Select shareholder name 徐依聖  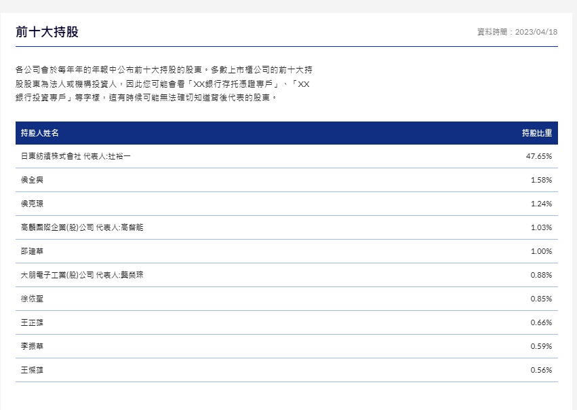click(32, 299)
